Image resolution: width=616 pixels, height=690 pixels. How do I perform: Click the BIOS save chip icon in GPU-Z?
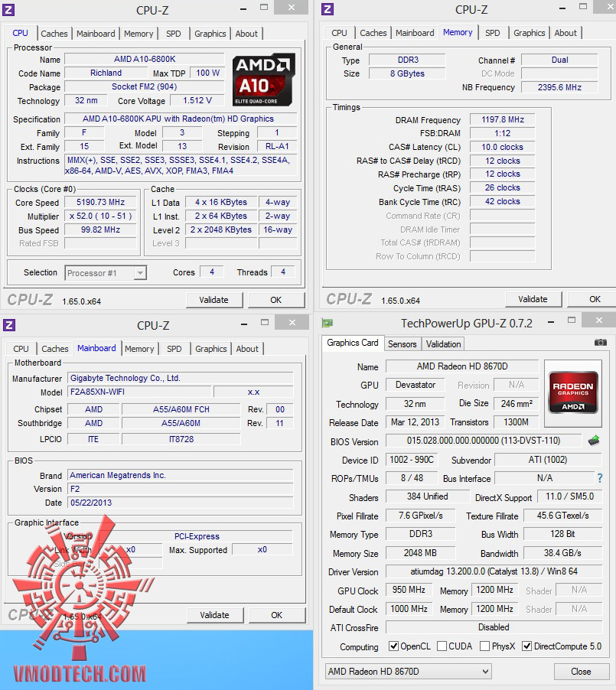coord(594,440)
